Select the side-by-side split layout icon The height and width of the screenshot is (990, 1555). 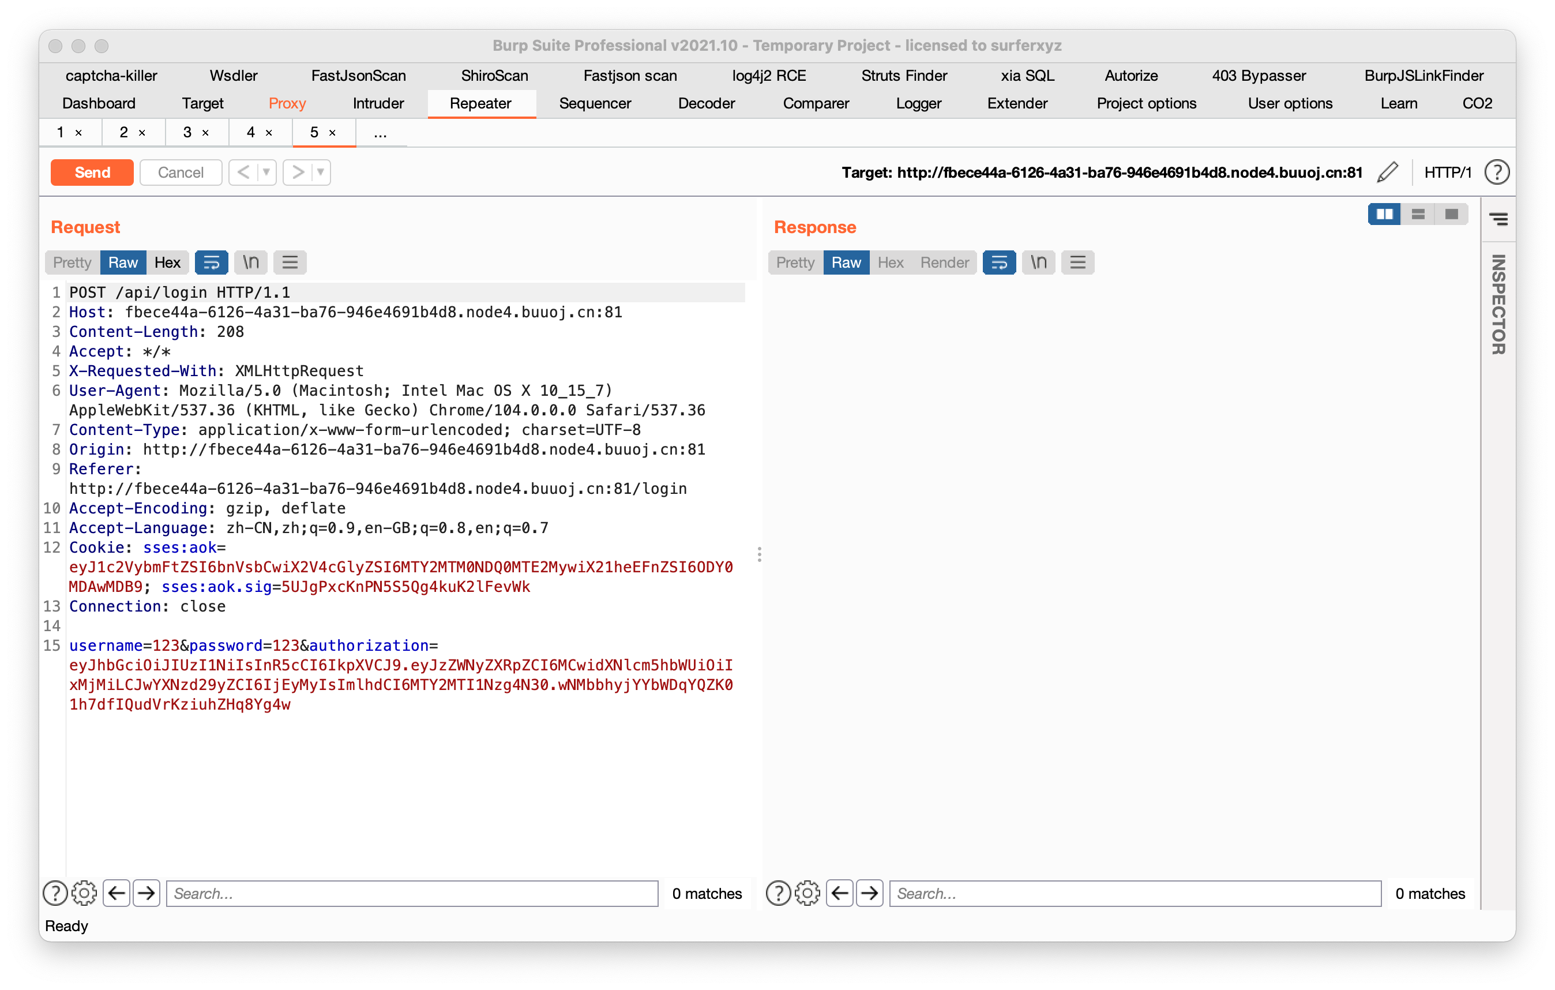tap(1384, 214)
